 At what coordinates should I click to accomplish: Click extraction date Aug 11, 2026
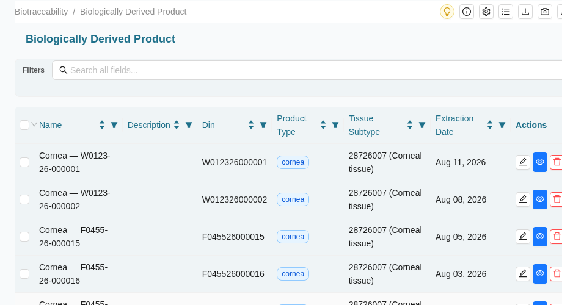pyautogui.click(x=461, y=162)
